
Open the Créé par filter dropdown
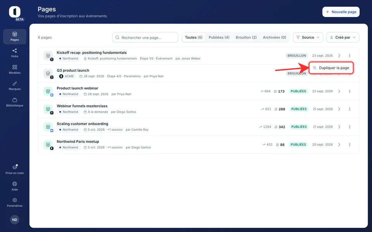coord(343,38)
